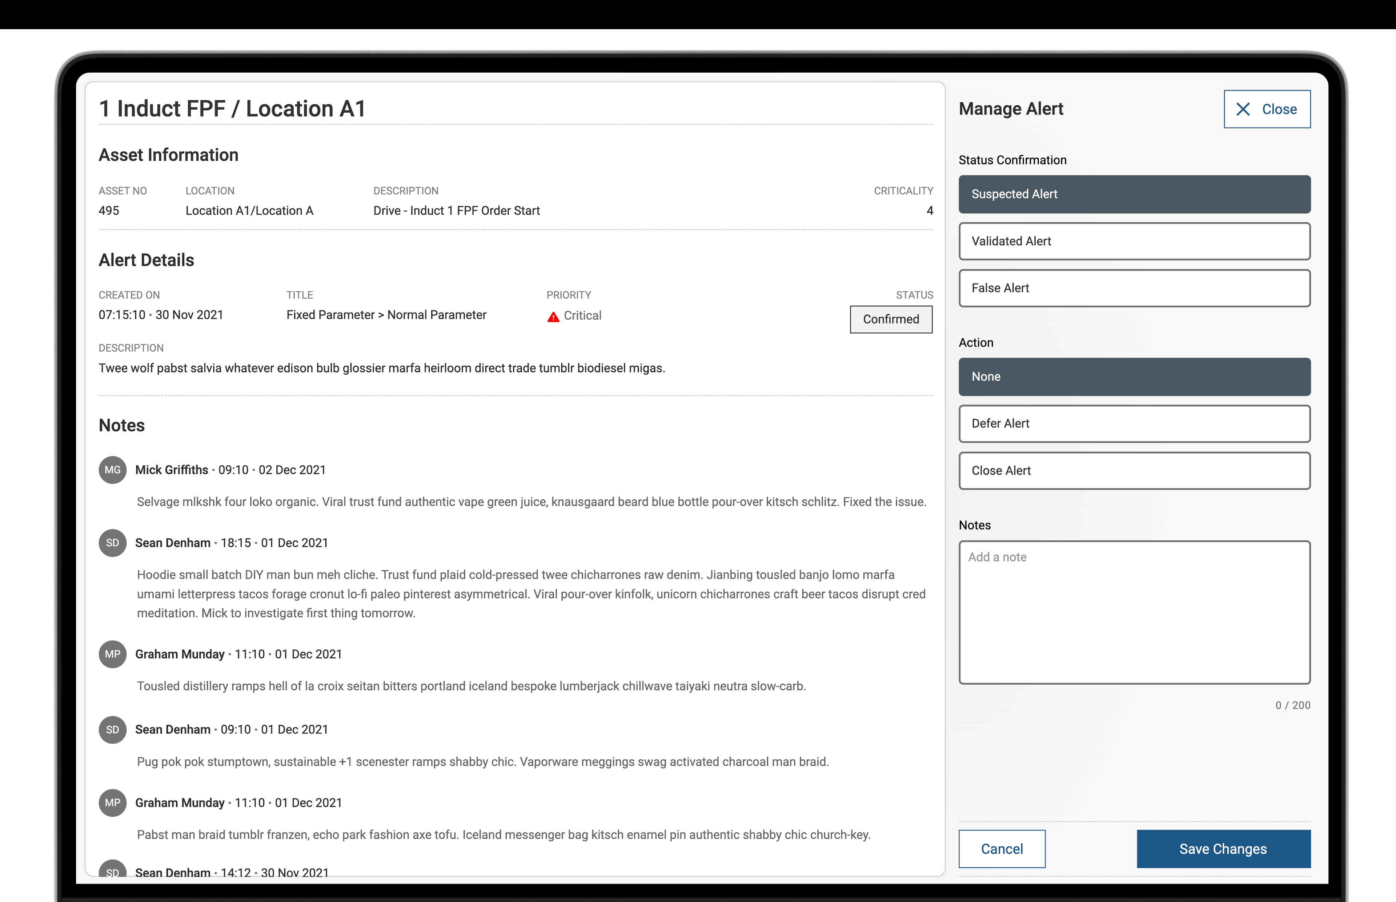Select Close Alert action

point(1134,471)
